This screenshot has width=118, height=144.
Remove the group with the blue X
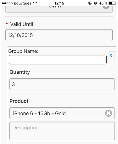click(x=111, y=55)
